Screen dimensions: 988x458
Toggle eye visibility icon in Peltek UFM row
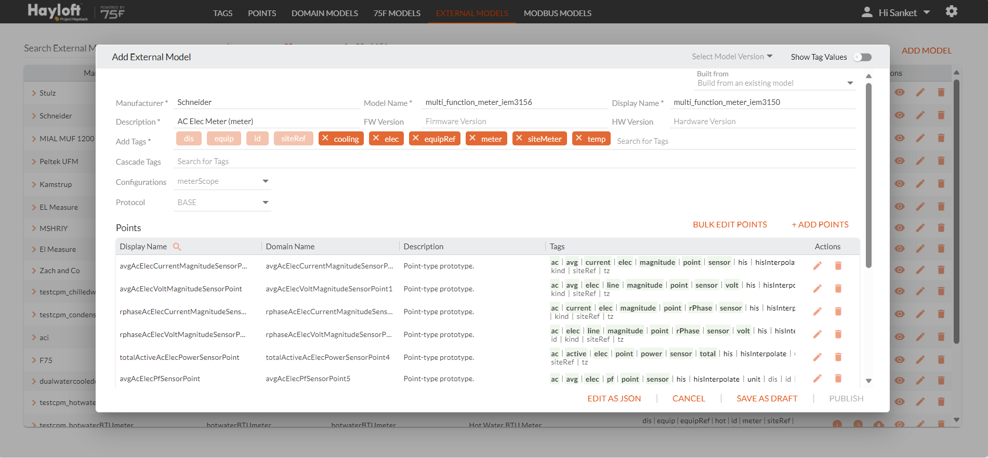pyautogui.click(x=900, y=161)
